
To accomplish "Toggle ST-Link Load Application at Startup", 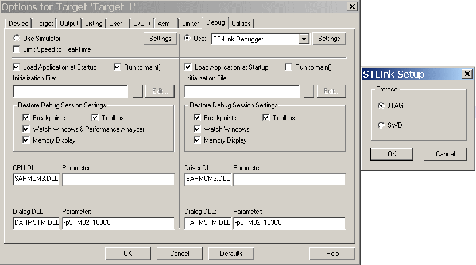I will tap(188, 67).
